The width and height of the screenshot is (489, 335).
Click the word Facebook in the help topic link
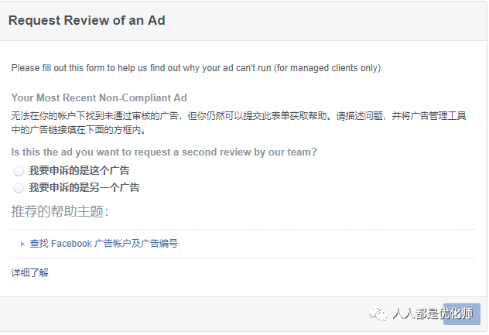point(71,243)
